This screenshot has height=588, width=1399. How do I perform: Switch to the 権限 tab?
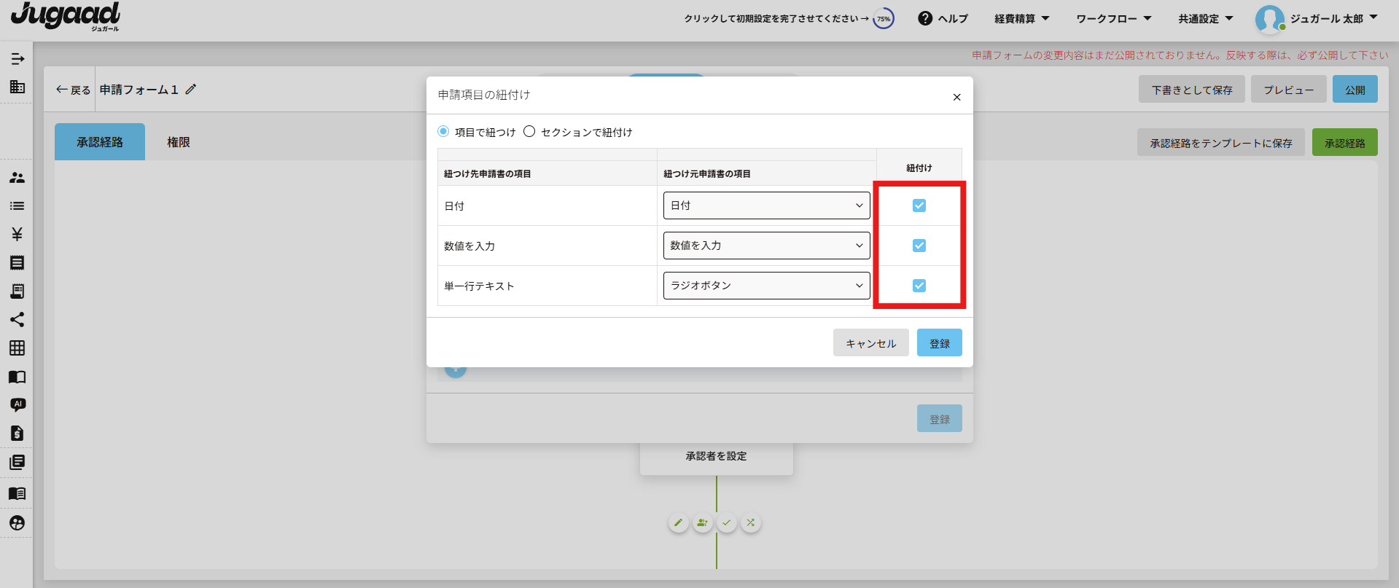(179, 142)
